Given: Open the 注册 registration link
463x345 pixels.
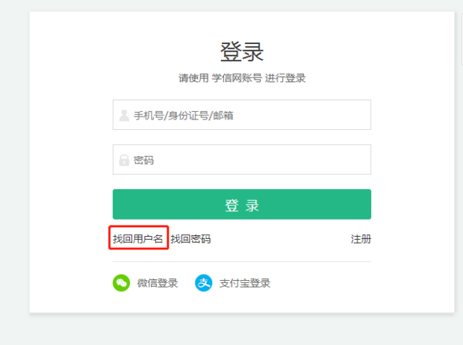Looking at the screenshot, I should tap(361, 239).
